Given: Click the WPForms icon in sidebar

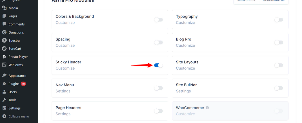Looking at the screenshot, I should 4,65.
